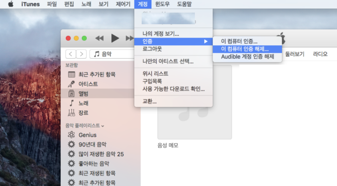Expand the 인증 submenu item

point(173,41)
